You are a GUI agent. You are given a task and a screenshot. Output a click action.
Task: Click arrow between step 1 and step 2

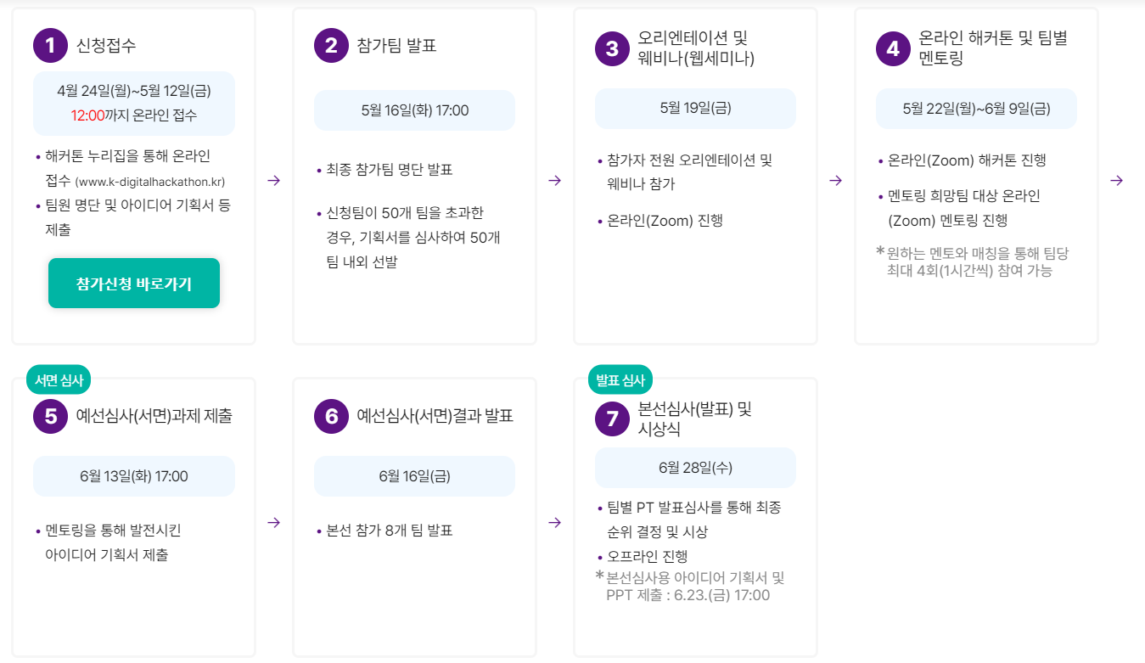(273, 180)
